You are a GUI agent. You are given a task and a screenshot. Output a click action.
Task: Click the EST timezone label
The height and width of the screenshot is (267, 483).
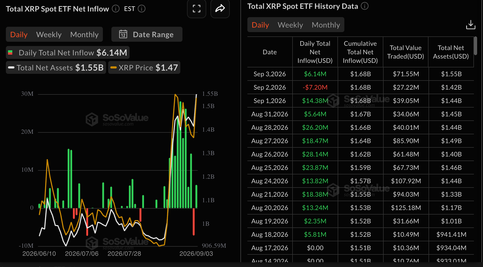coord(130,9)
